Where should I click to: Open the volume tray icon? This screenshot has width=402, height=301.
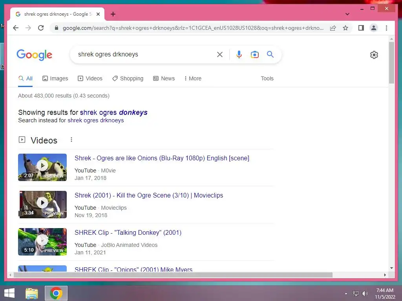365,294
